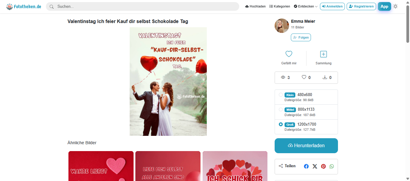This screenshot has height=181, width=410.
Task: Add image to Sammlung with plus icon
Action: click(324, 54)
